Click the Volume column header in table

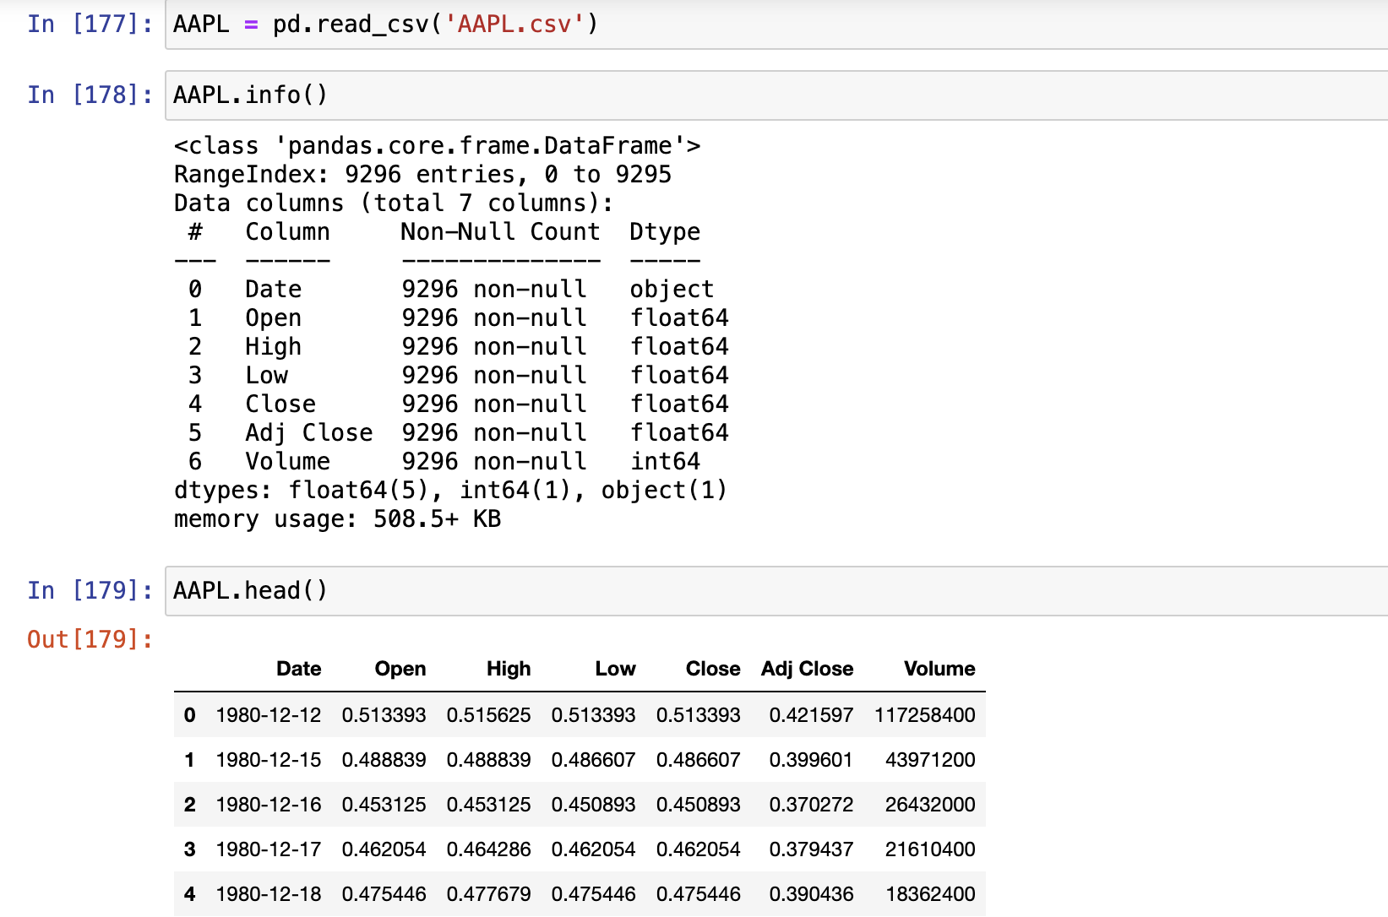[939, 669]
